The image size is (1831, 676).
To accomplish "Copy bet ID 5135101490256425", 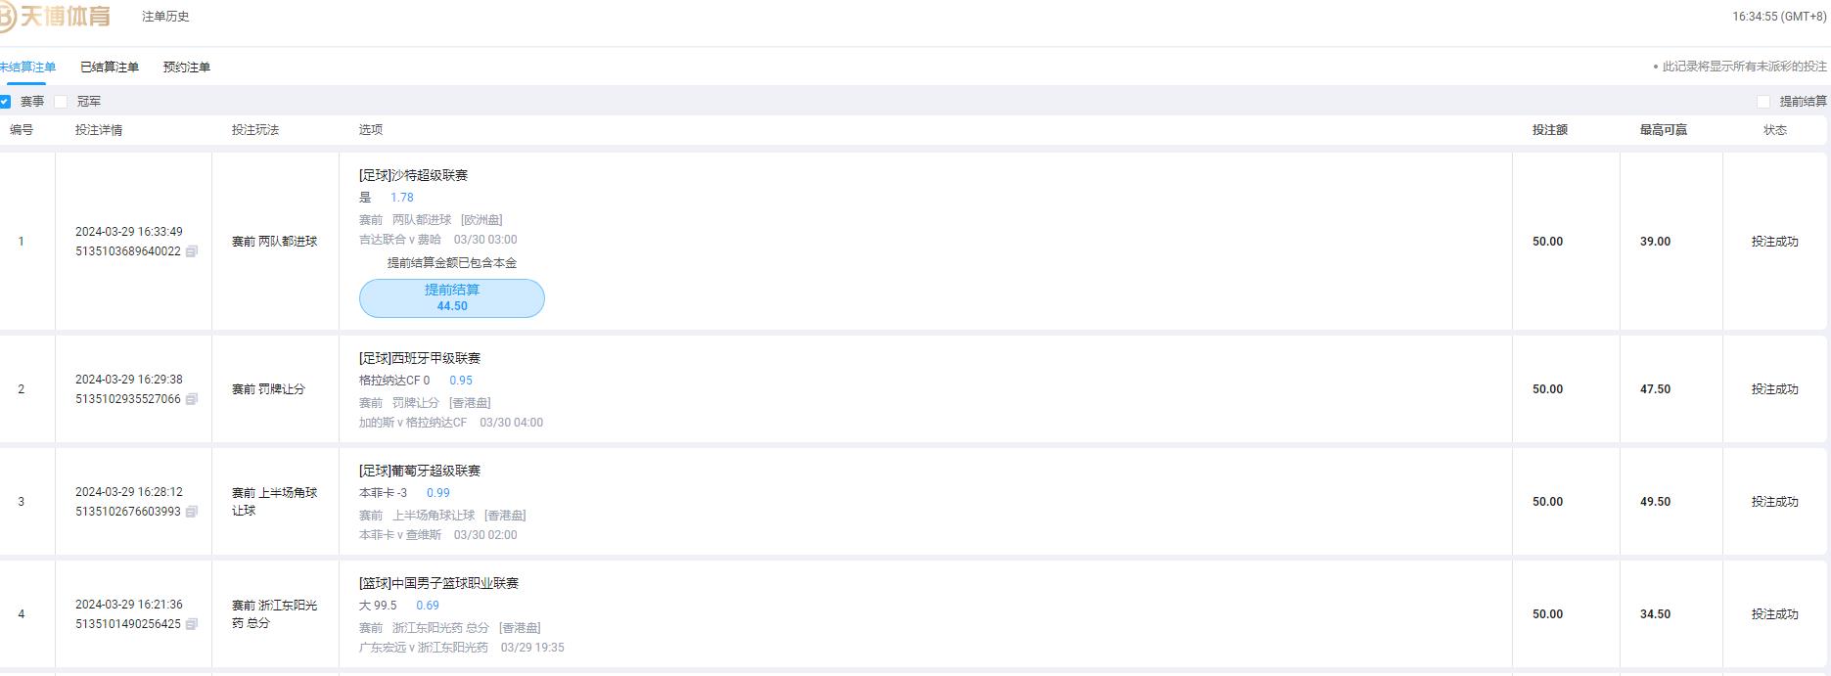I will 192,624.
